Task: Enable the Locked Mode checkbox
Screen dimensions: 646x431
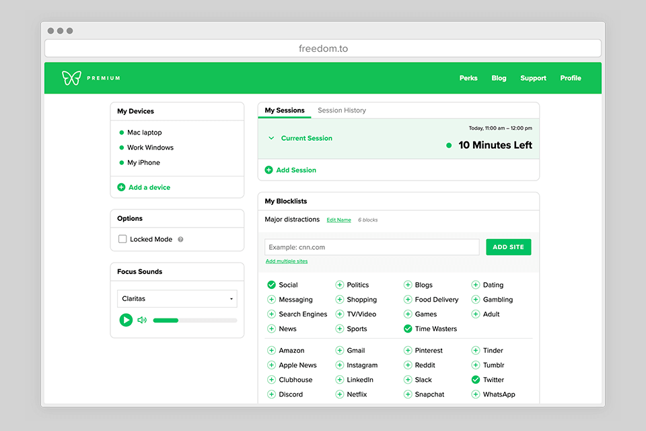Action: [122, 239]
